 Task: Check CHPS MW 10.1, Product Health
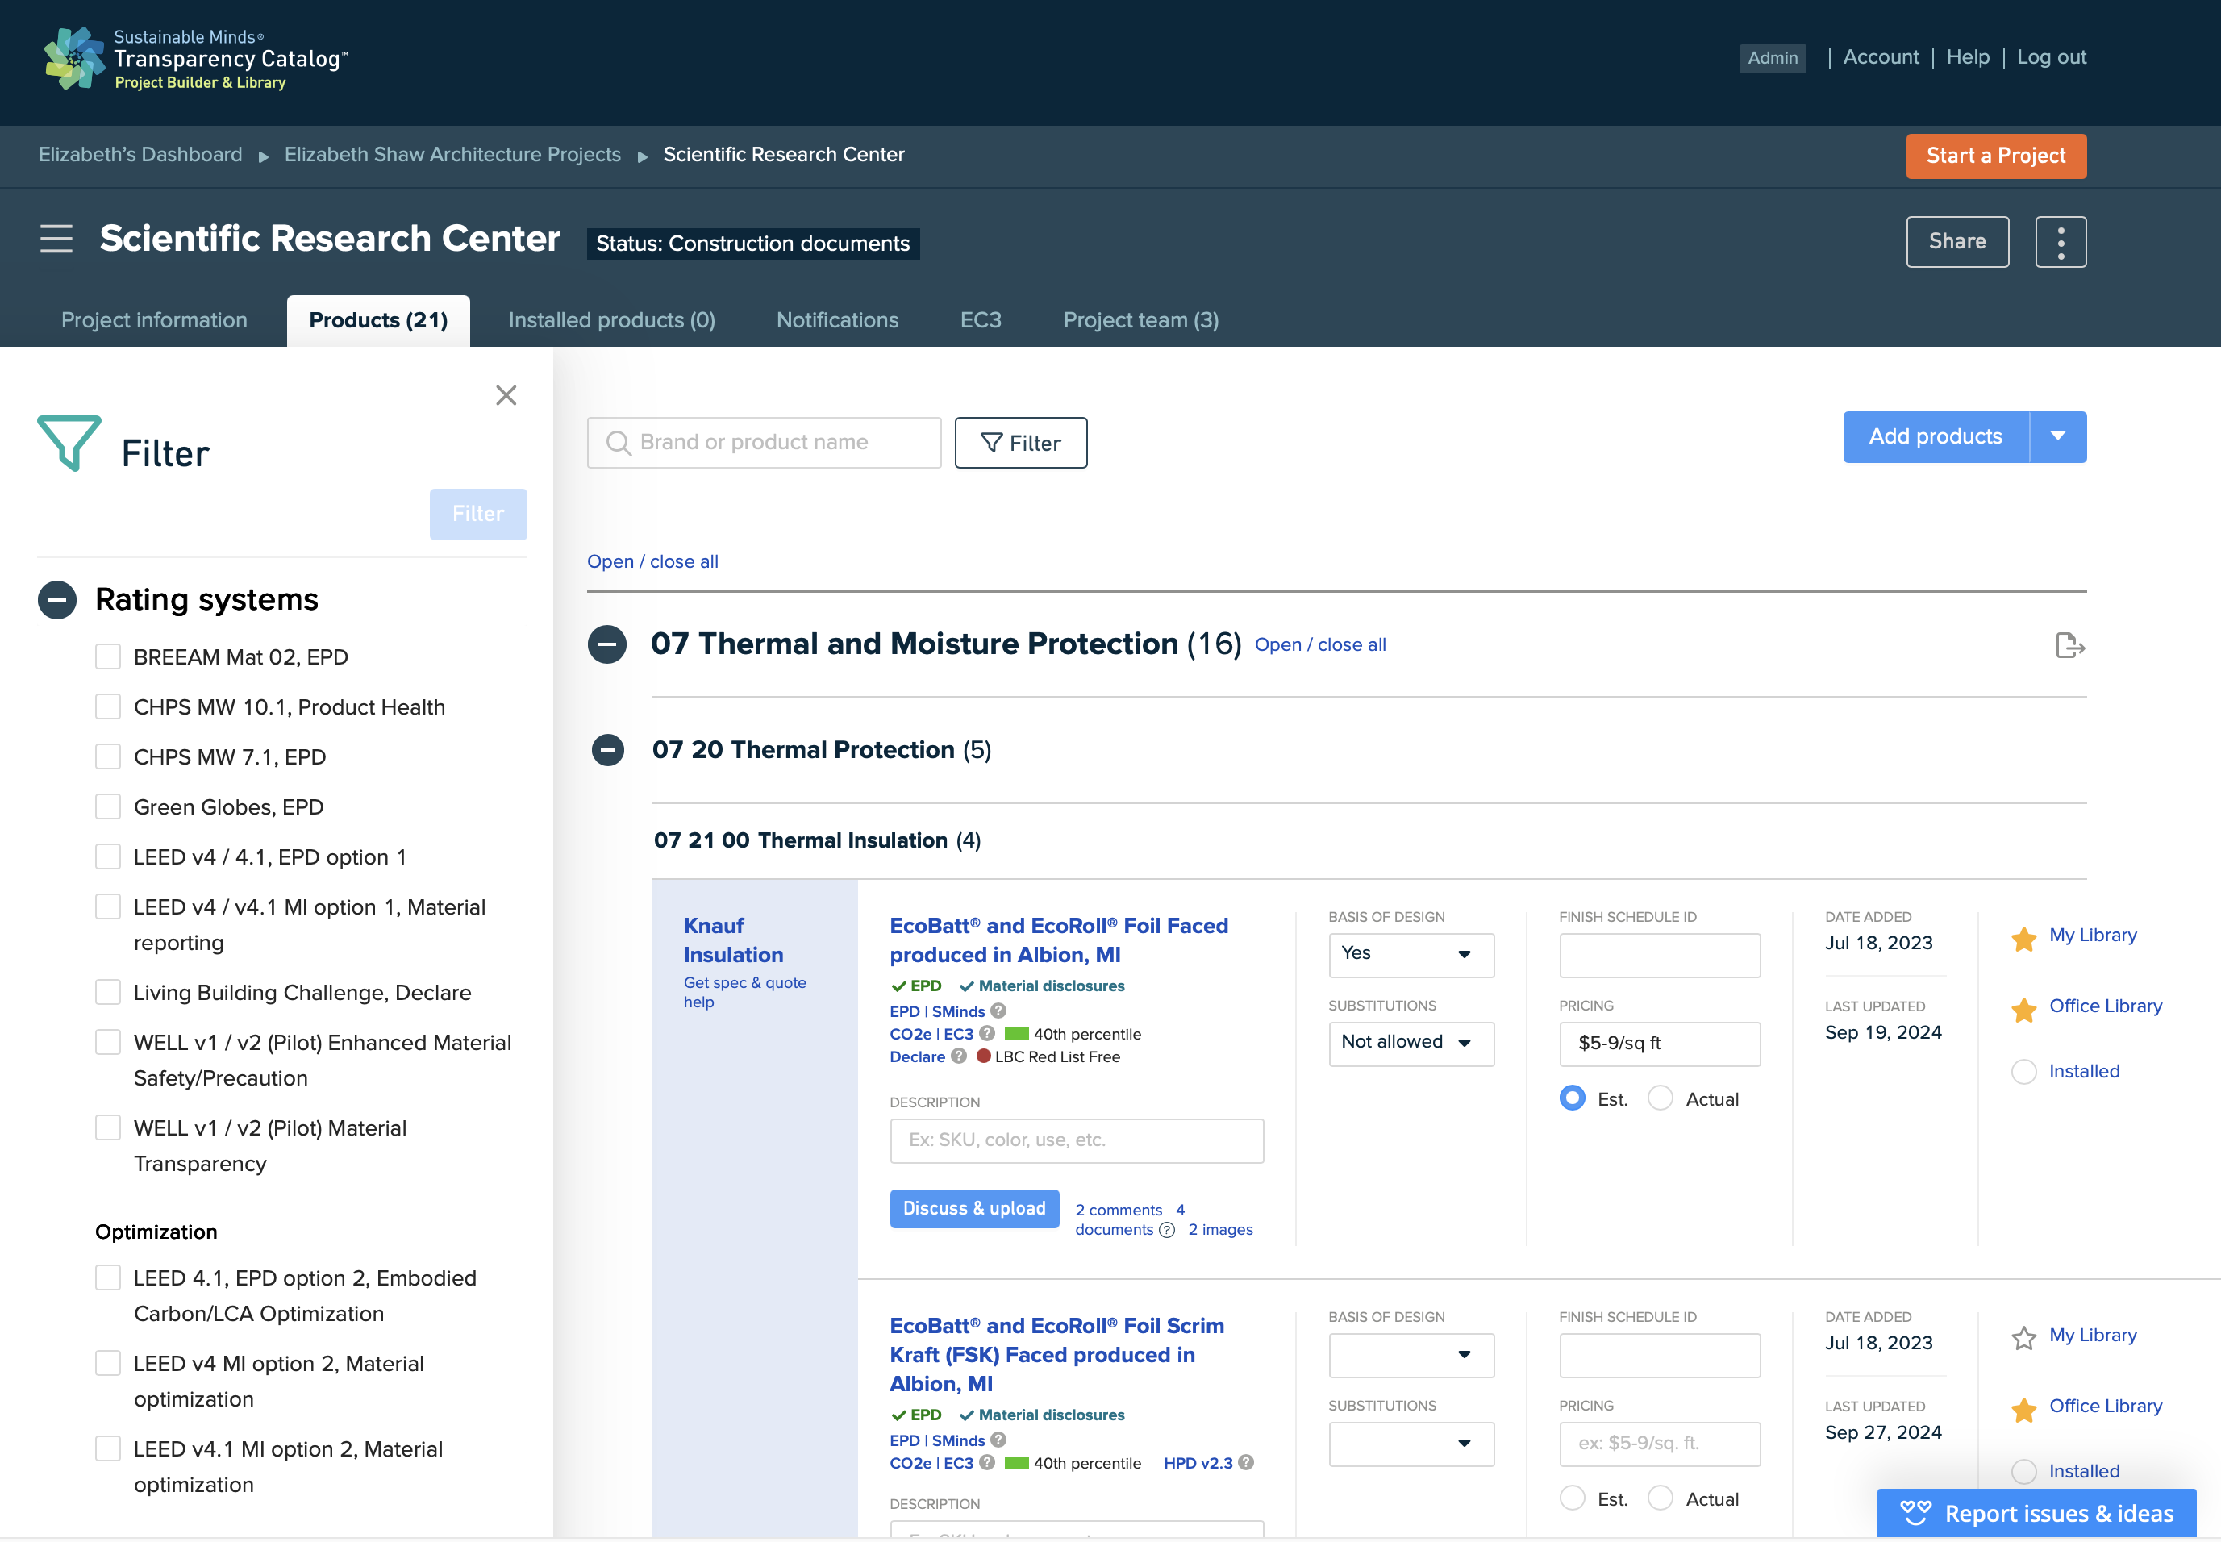pyautogui.click(x=108, y=706)
